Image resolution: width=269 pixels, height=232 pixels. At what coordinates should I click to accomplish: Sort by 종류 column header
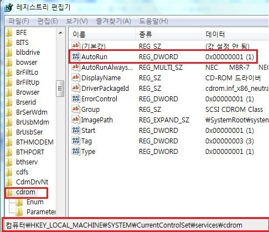coord(168,34)
